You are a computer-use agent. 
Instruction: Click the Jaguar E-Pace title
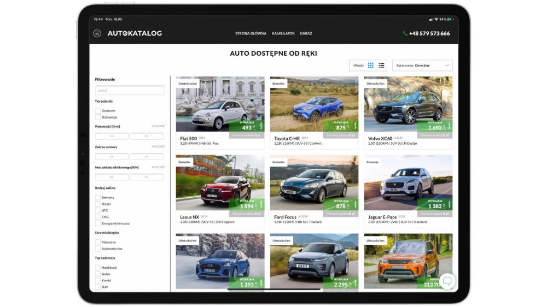pyautogui.click(x=382, y=217)
